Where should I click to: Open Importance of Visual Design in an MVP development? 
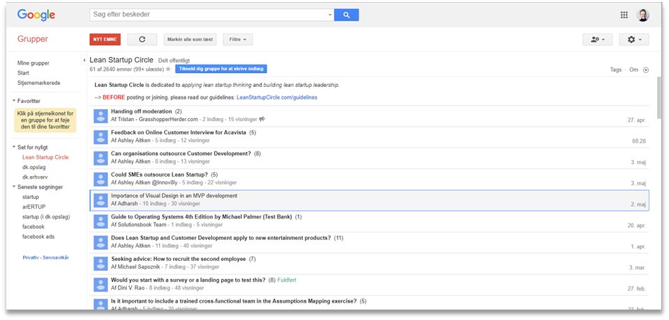174,195
